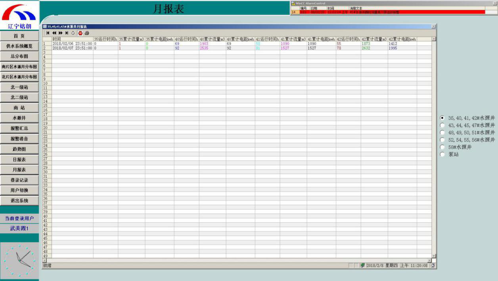Jump to first record in report toolbar
The height and width of the screenshot is (281, 498).
coord(48,33)
